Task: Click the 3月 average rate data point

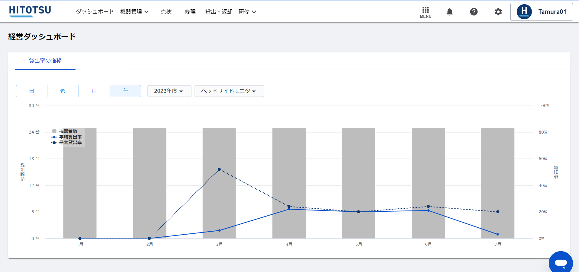Action: pyautogui.click(x=219, y=230)
